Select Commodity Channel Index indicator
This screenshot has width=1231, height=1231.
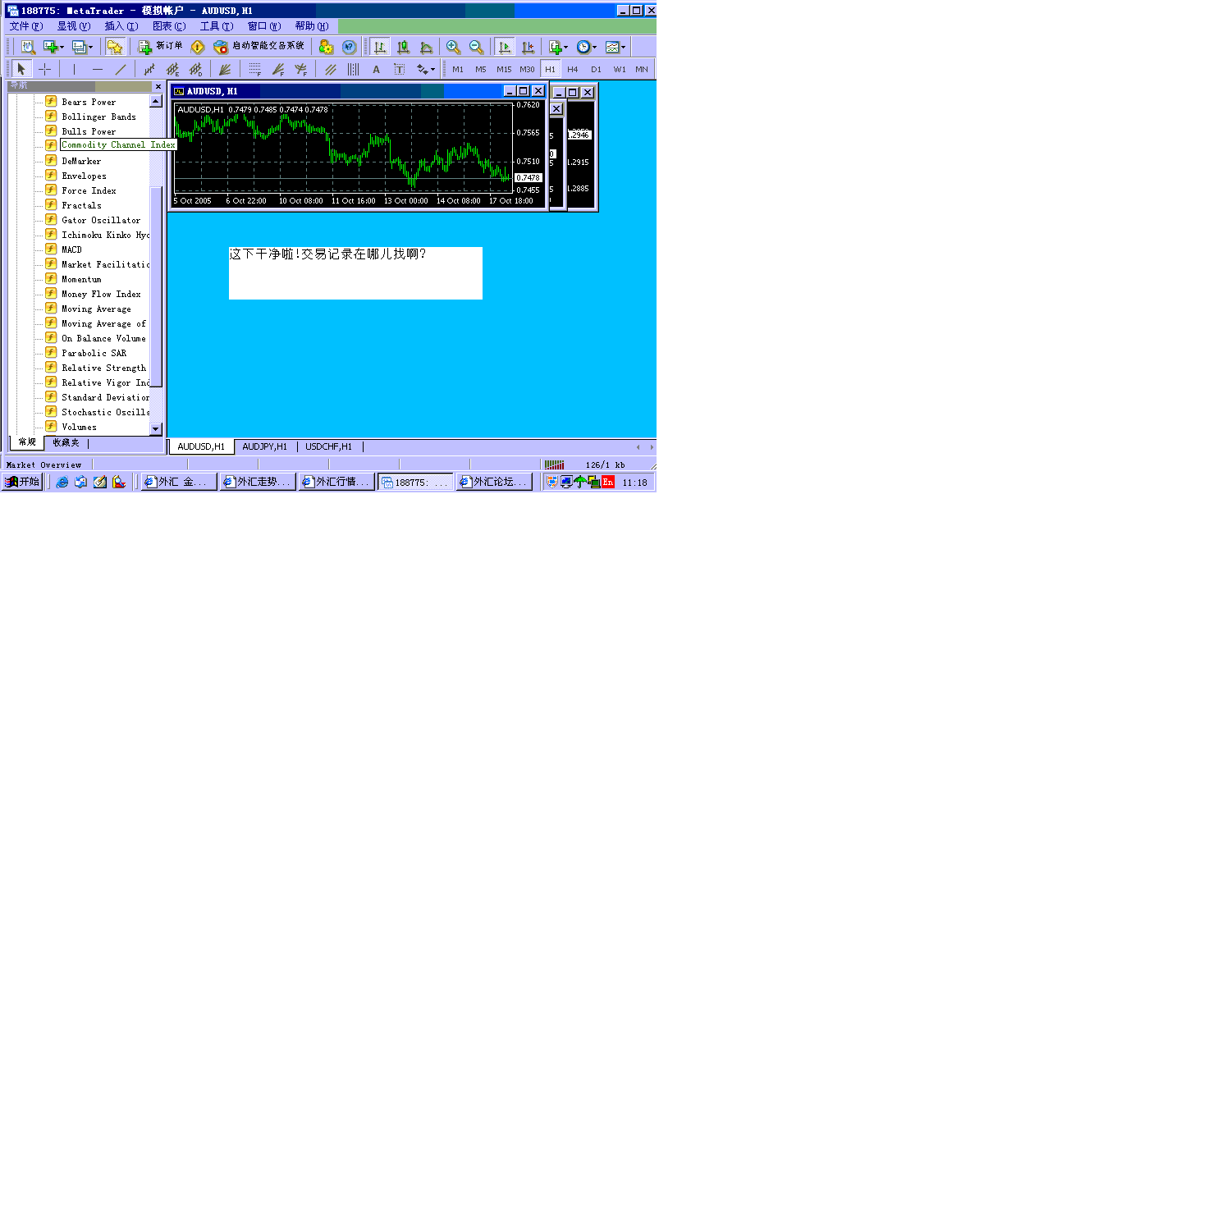(x=119, y=144)
